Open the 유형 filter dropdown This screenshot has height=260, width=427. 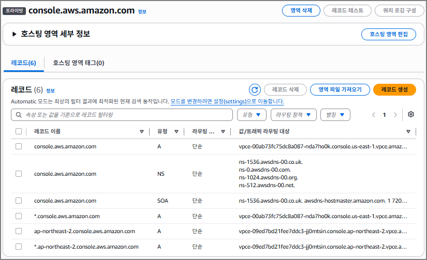click(252, 115)
